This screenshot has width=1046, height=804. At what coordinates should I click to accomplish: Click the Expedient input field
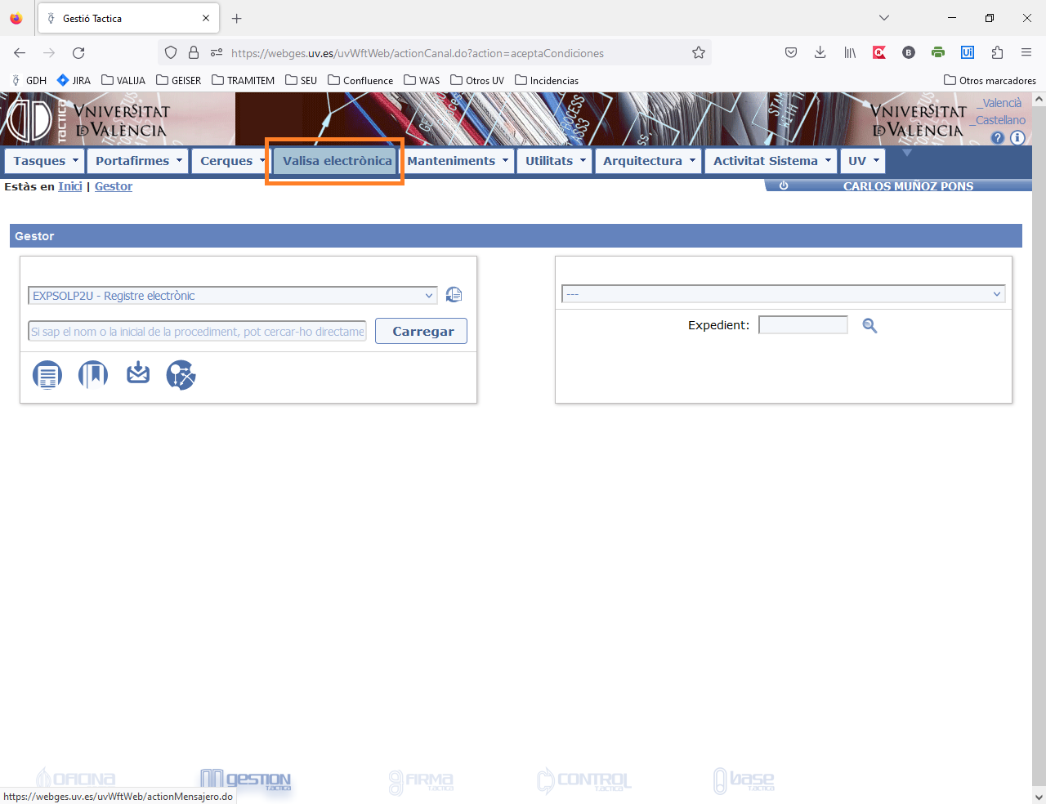803,325
